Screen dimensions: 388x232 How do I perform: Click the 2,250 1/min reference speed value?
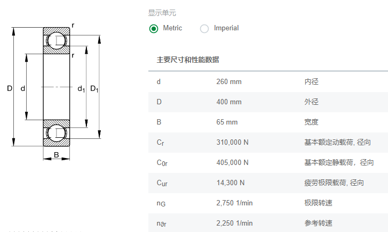click(x=234, y=223)
